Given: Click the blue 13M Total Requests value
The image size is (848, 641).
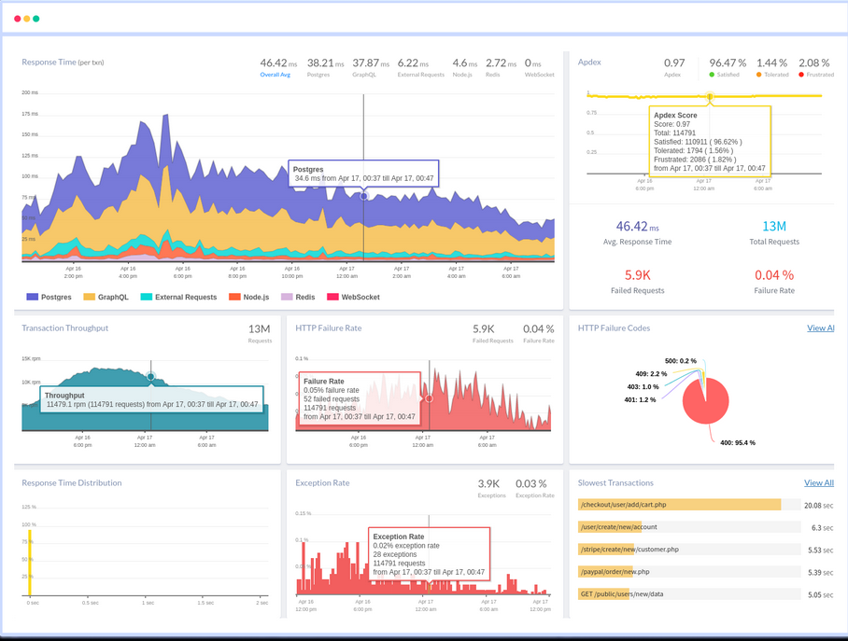Looking at the screenshot, I should [773, 226].
